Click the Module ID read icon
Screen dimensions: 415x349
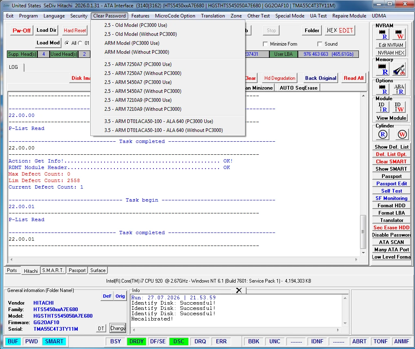(382, 107)
